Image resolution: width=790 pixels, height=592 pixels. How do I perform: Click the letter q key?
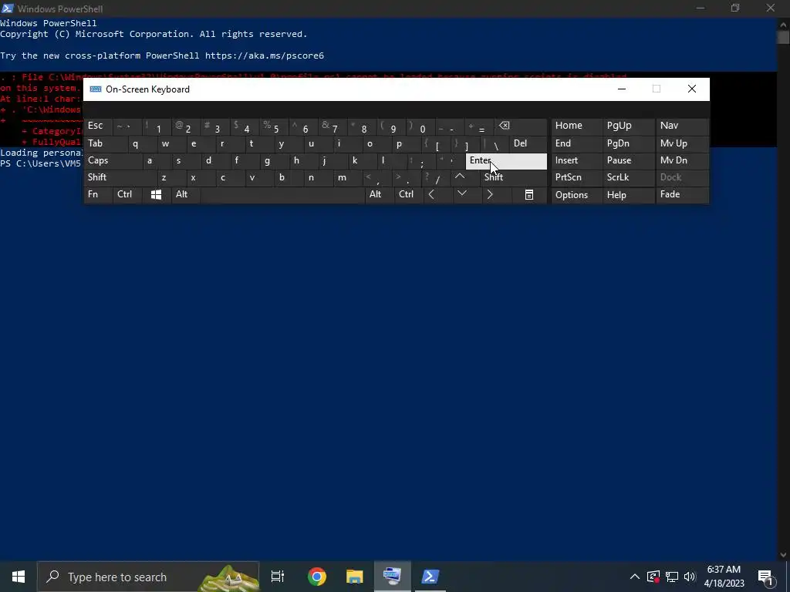click(142, 143)
